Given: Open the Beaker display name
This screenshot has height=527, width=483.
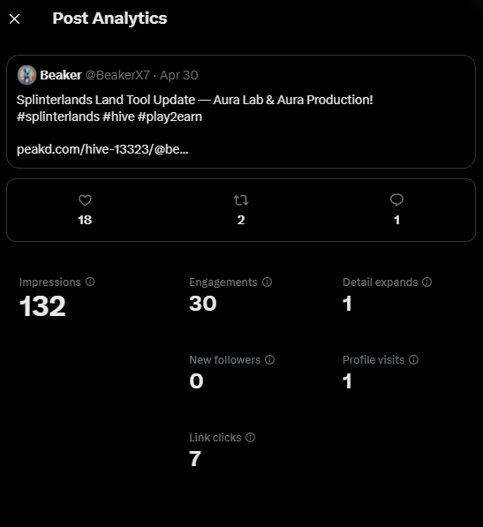Looking at the screenshot, I should pos(61,75).
